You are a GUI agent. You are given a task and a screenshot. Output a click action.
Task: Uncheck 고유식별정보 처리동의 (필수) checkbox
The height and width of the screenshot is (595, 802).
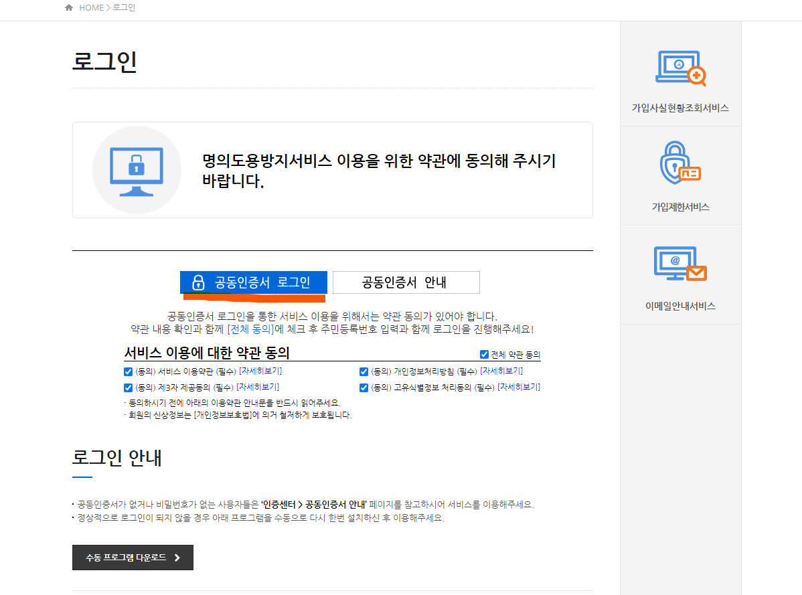click(x=363, y=387)
